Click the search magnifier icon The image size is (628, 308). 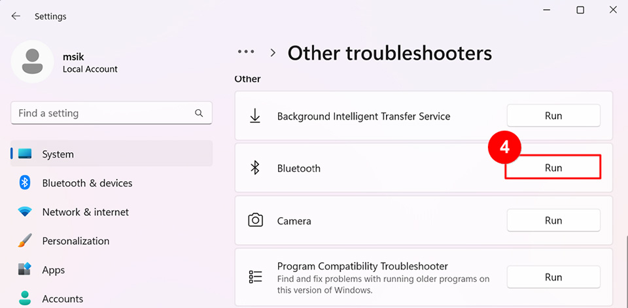(x=199, y=113)
